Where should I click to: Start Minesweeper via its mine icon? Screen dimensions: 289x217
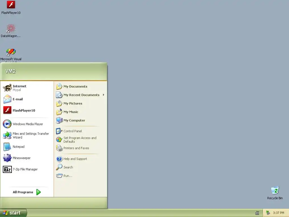tap(7, 158)
